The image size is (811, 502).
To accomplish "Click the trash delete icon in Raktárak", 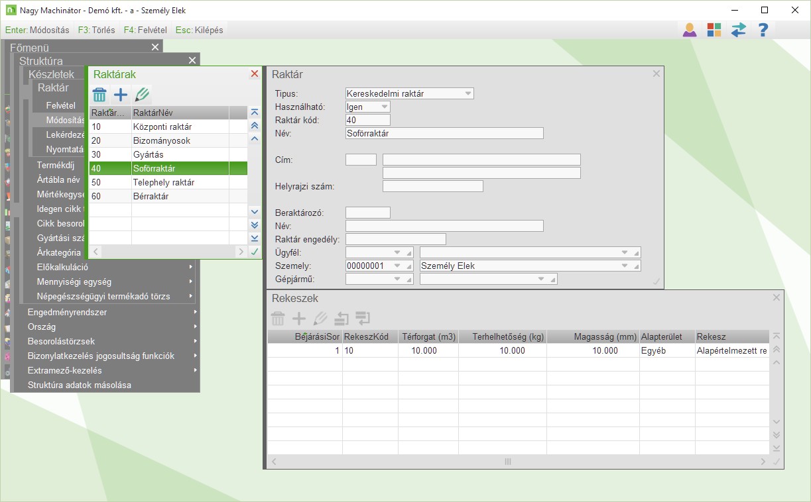I will pos(99,95).
